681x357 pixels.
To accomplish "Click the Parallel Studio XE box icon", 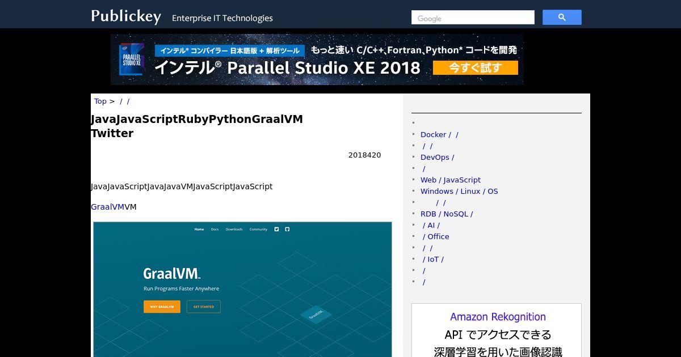I will point(131,59).
